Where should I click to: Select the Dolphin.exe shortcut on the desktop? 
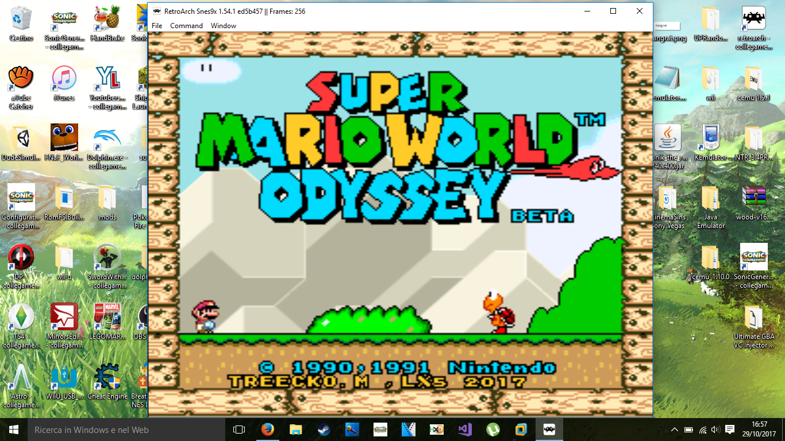click(107, 148)
